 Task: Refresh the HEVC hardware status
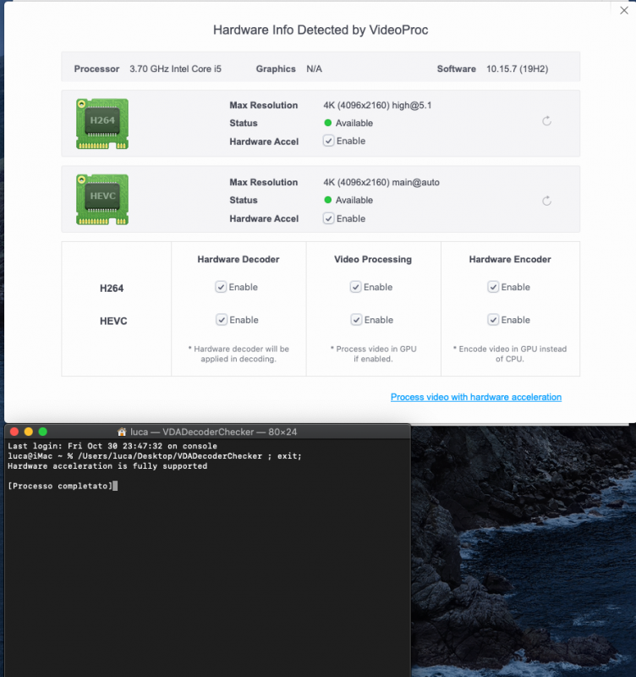[546, 201]
